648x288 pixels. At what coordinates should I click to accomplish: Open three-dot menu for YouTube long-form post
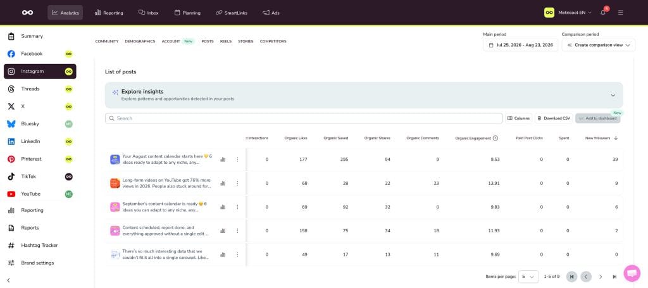click(237, 183)
